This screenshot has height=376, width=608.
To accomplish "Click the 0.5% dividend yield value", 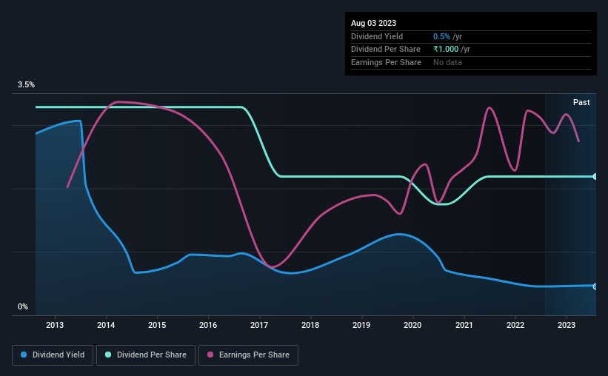I will pyautogui.click(x=441, y=36).
